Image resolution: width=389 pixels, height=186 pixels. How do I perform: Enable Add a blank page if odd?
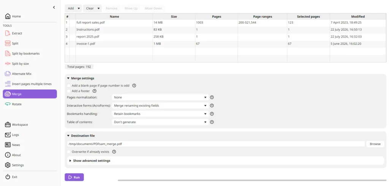[69, 86]
